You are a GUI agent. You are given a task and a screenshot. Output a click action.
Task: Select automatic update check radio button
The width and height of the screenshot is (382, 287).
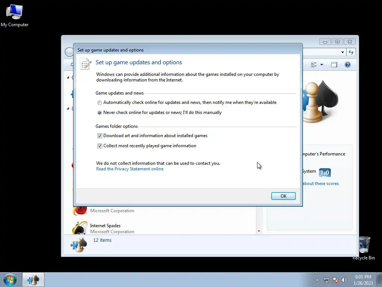point(99,103)
